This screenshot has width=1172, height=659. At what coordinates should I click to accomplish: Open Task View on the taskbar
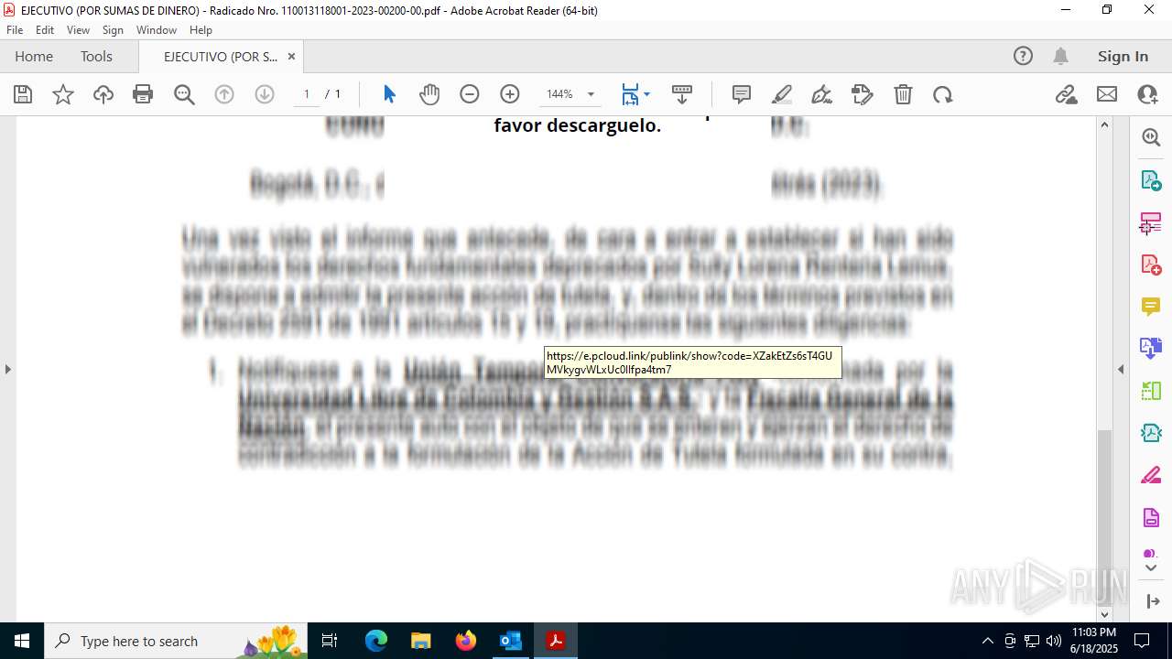(331, 641)
